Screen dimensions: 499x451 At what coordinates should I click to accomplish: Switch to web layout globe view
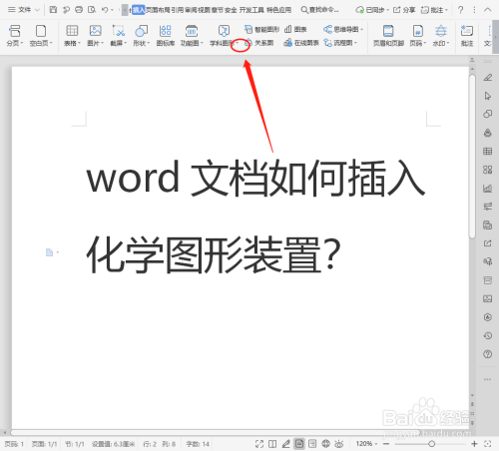pyautogui.click(x=325, y=444)
